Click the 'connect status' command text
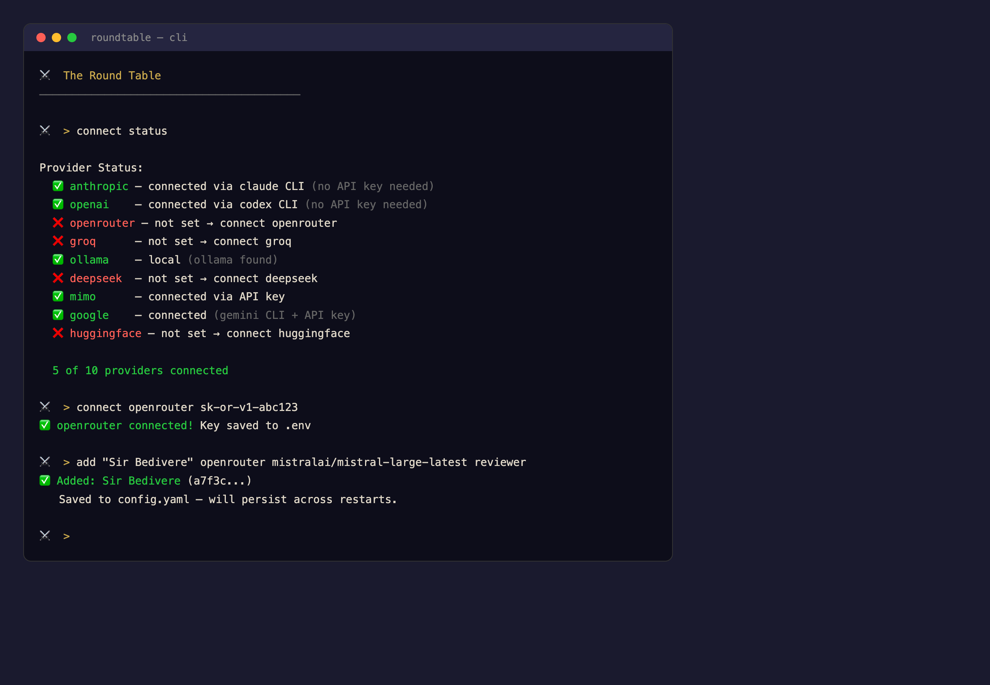This screenshot has height=685, width=990. (122, 131)
